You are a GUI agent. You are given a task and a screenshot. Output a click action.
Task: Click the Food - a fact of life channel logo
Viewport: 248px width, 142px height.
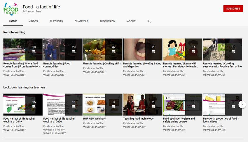[x=11, y=9]
